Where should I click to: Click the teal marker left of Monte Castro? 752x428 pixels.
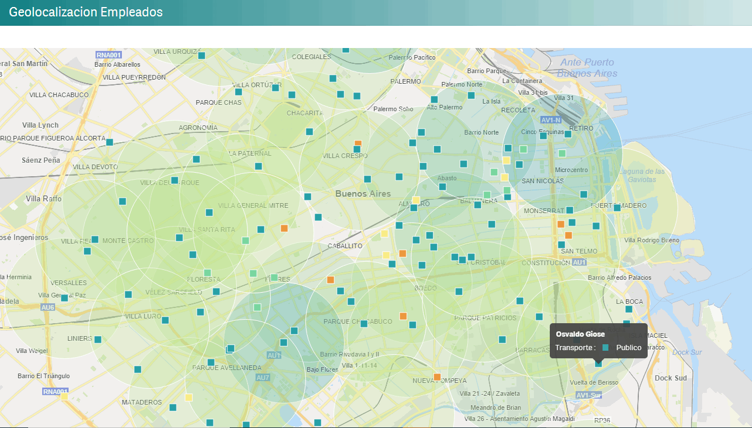(95, 240)
